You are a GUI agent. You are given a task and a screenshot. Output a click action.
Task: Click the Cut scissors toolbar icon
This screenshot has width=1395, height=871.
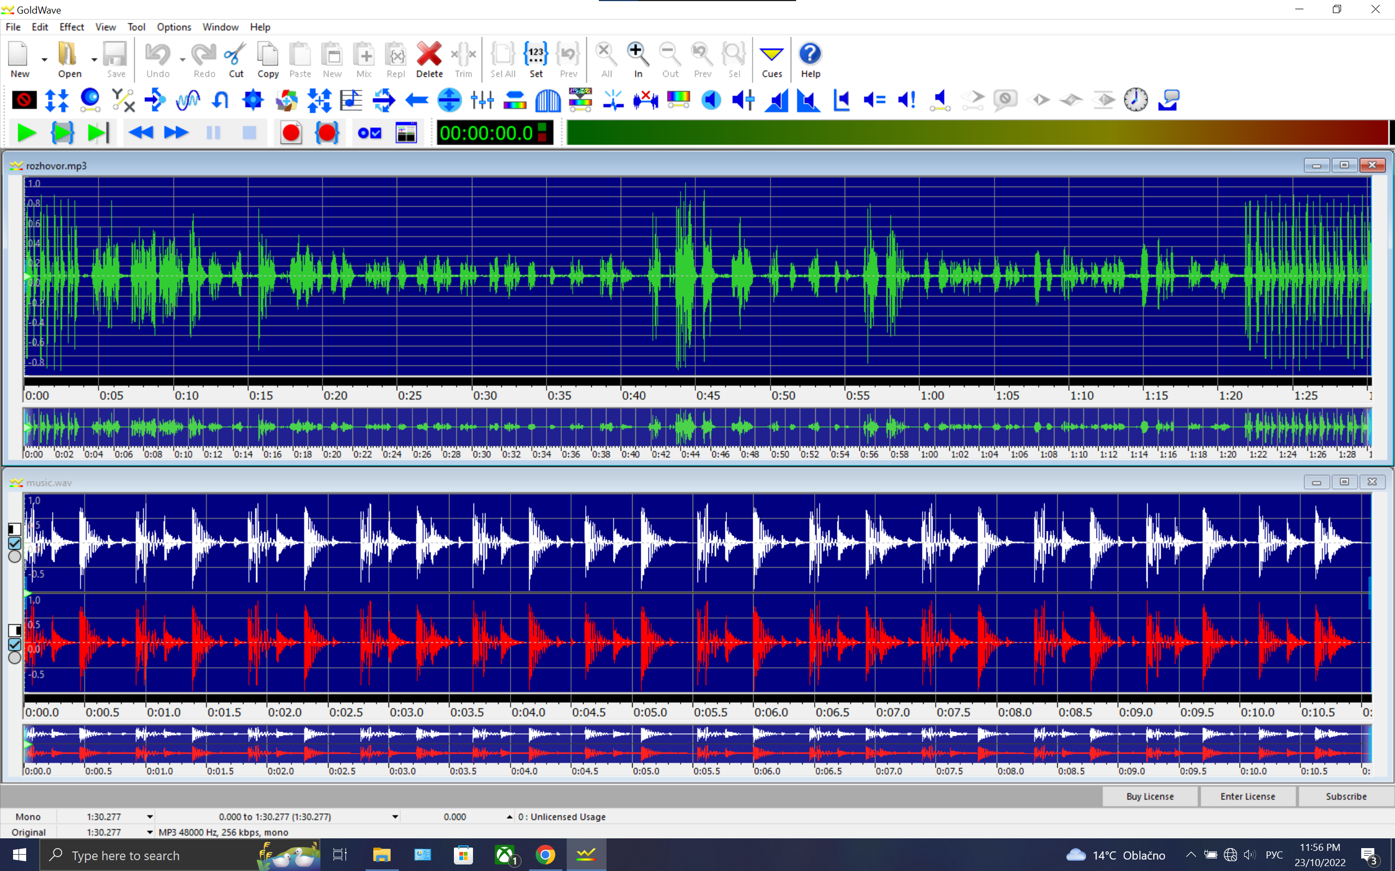pos(236,59)
